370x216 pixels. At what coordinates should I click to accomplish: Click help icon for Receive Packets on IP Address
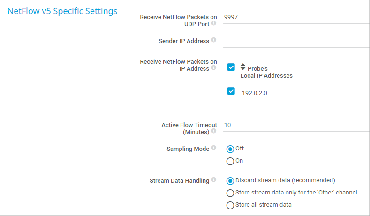point(214,68)
